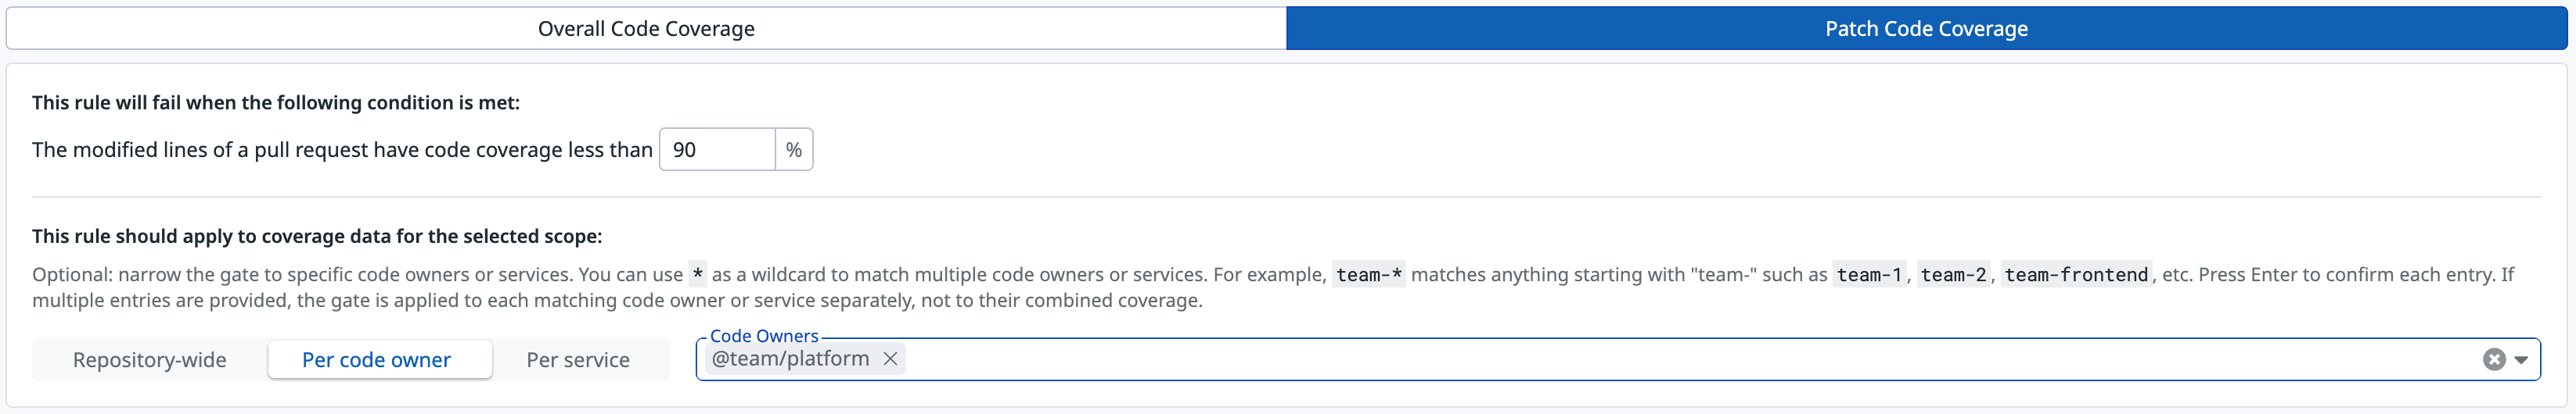Click the team-* wildcard example code
The height and width of the screenshot is (414, 2576).
[x=1369, y=274]
